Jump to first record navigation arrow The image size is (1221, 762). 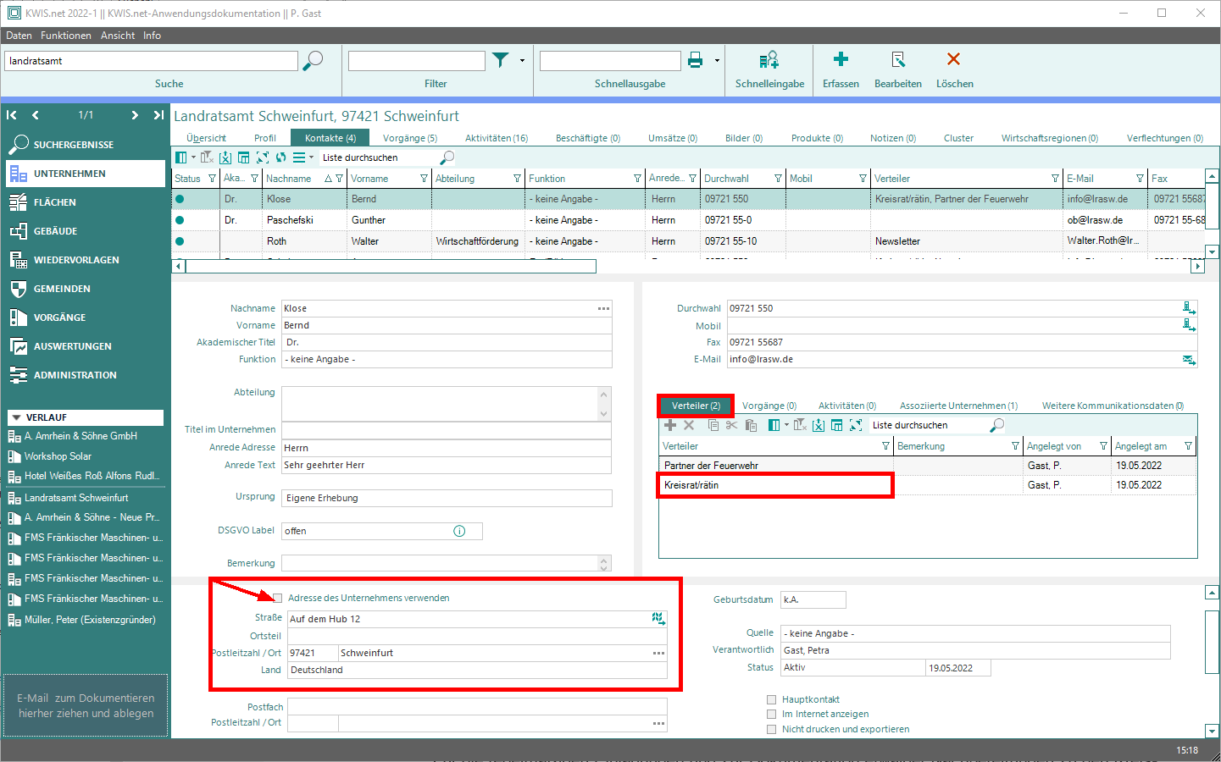coord(12,115)
